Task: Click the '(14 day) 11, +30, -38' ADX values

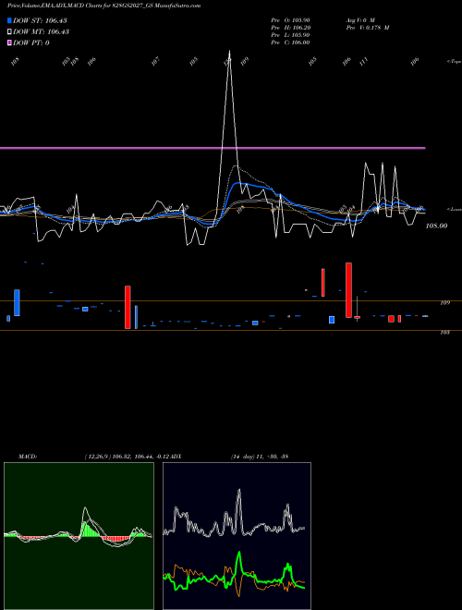Action: tap(260, 457)
